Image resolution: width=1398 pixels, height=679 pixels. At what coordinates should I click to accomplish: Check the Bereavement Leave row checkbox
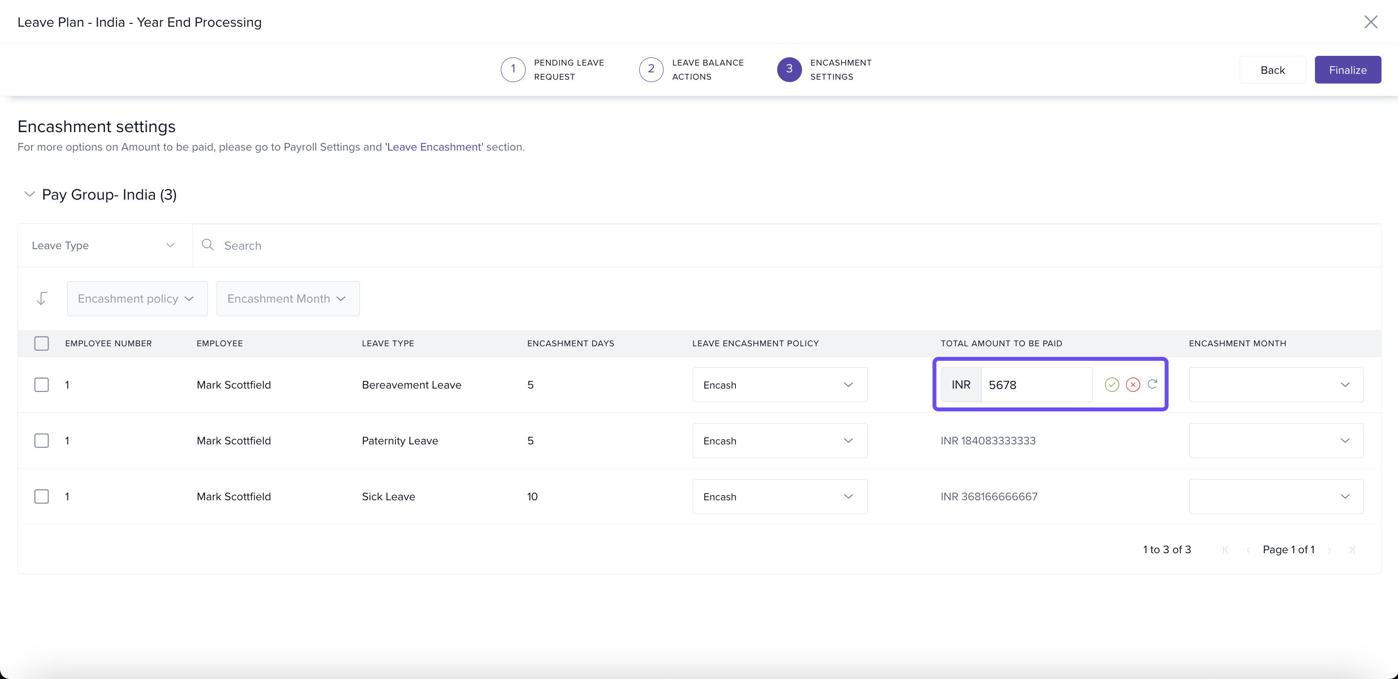(x=41, y=385)
